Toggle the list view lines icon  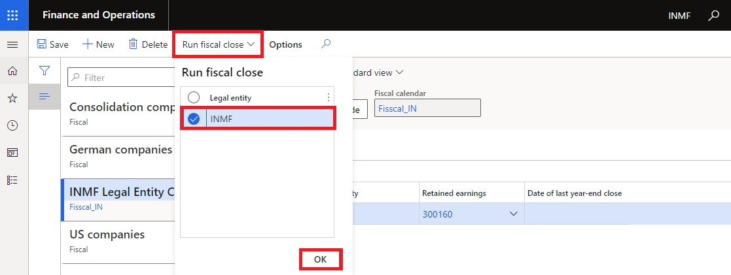pyautogui.click(x=45, y=96)
